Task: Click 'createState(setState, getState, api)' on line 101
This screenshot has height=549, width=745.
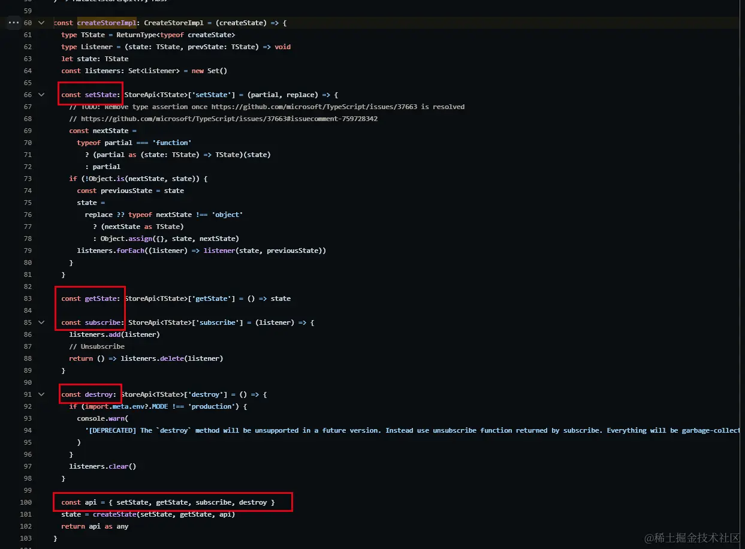Action: coord(164,514)
